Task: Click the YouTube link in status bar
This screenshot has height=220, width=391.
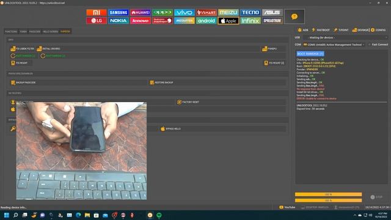Action: click(287, 207)
